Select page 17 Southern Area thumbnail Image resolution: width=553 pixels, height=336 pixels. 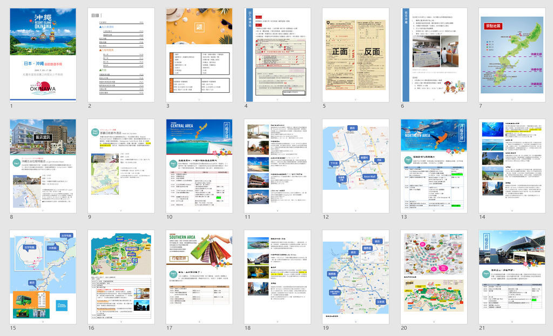199,277
